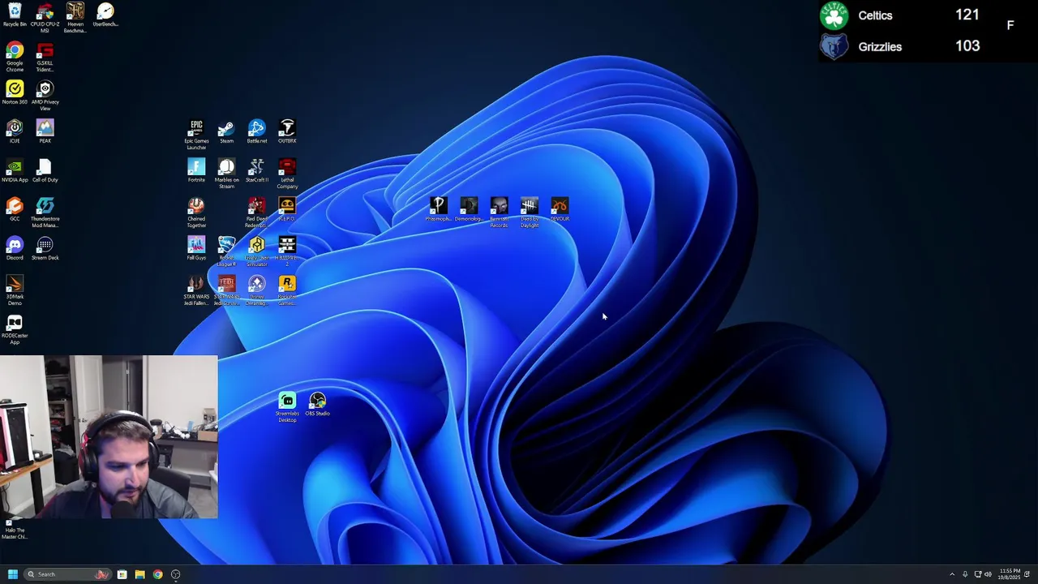Image resolution: width=1038 pixels, height=584 pixels.
Task: Click the Celtics row in the score overlay
Action: click(901, 15)
